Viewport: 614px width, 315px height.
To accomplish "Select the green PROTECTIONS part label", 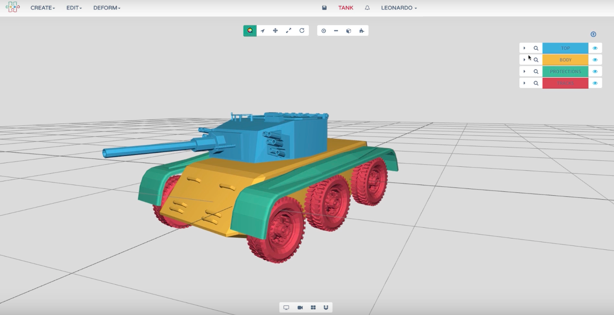I will [x=565, y=71].
